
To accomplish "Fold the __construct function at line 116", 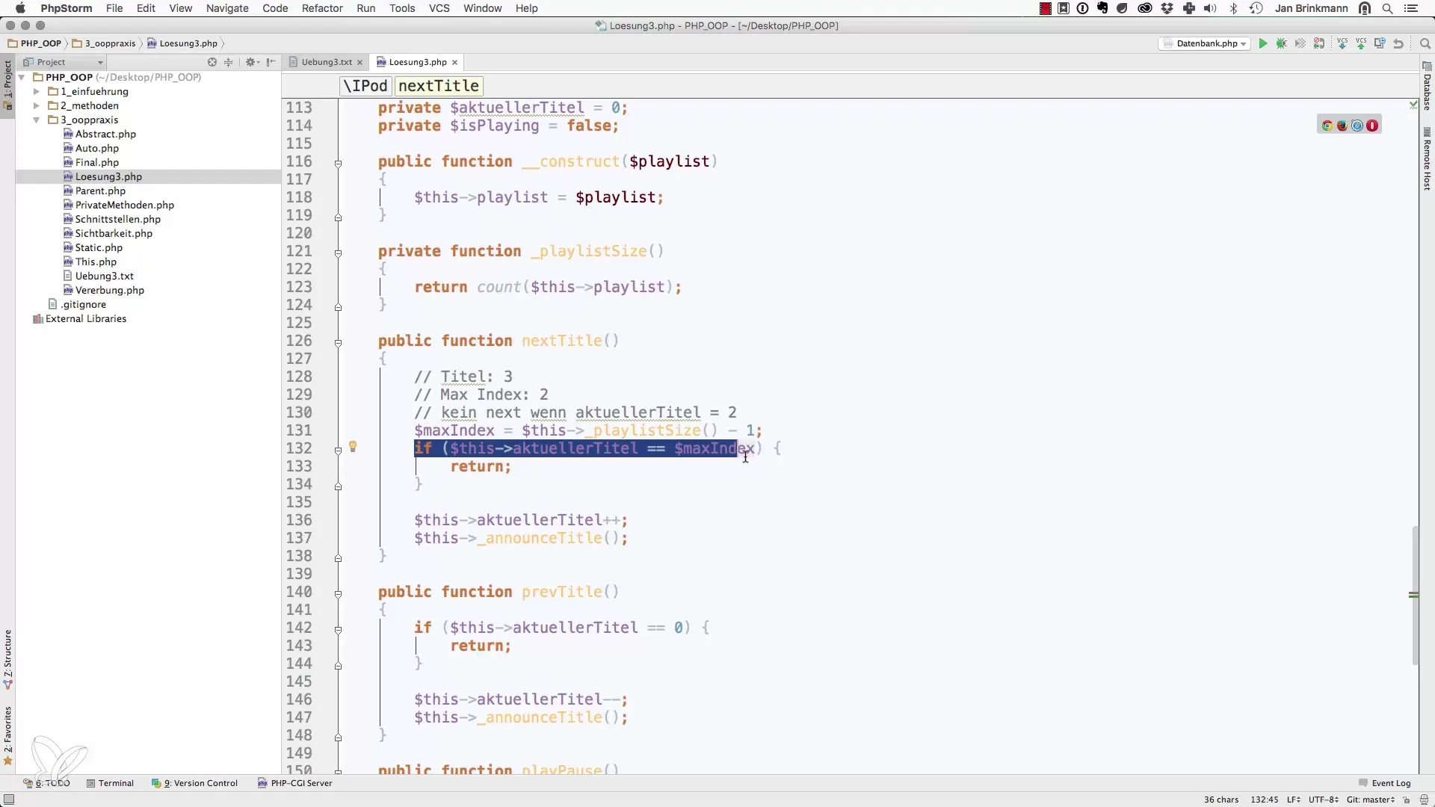I will coord(338,163).
